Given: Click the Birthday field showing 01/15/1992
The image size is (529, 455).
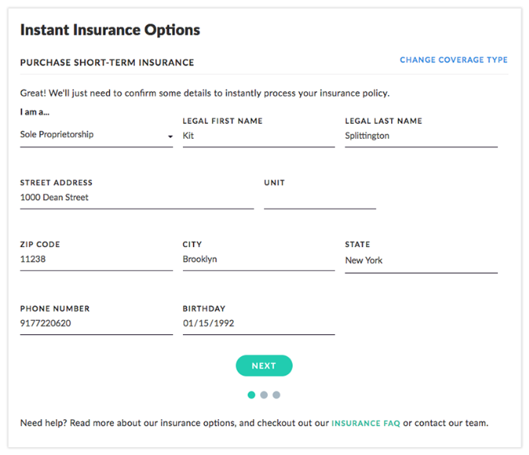Looking at the screenshot, I should coord(258,323).
